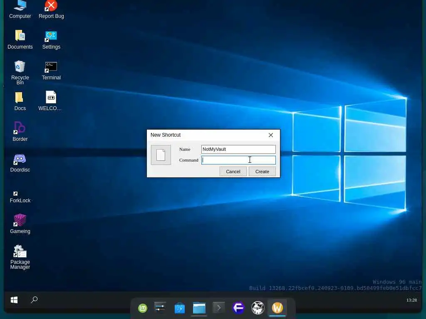The image size is (426, 319).
Task: Click the 13:28 taskbar clock
Action: coord(411,300)
